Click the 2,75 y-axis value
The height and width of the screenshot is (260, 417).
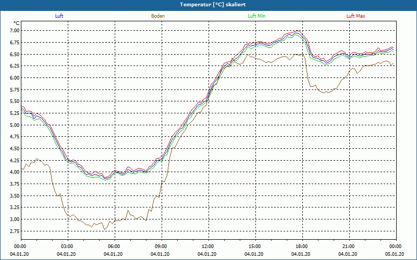(15, 231)
